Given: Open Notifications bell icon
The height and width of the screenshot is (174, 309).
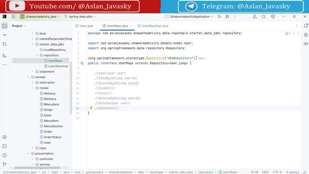Looking at the screenshot, I should point(306,26).
